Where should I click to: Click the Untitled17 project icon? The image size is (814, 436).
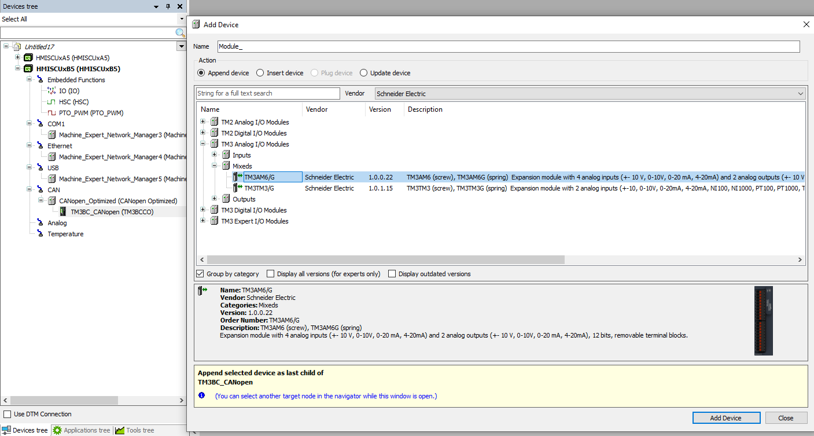[17, 47]
